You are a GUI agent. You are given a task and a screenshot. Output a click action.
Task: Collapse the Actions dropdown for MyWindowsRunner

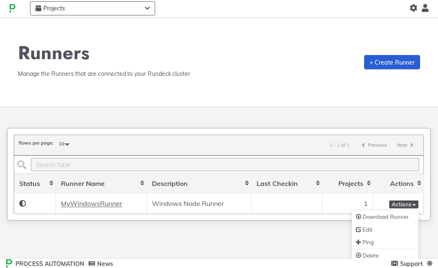pyautogui.click(x=403, y=204)
